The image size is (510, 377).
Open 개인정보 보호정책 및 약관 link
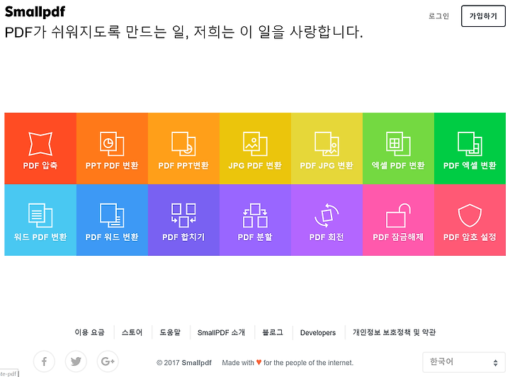point(395,332)
